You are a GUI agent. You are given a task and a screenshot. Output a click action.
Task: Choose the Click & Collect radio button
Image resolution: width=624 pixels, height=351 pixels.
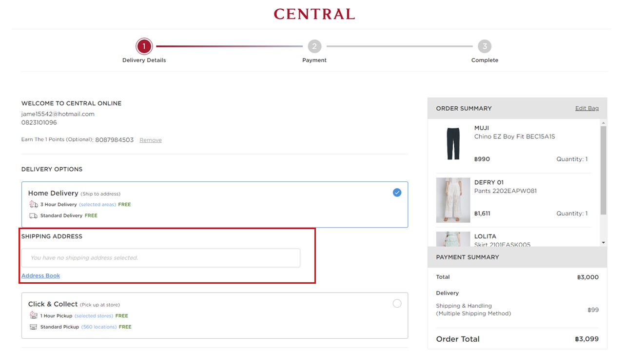pyautogui.click(x=397, y=303)
